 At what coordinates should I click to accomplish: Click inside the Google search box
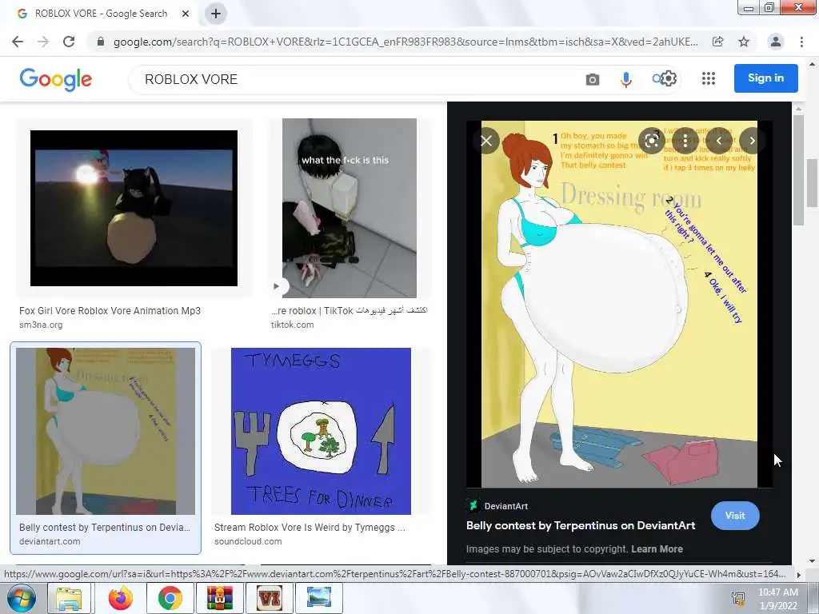[x=355, y=79]
